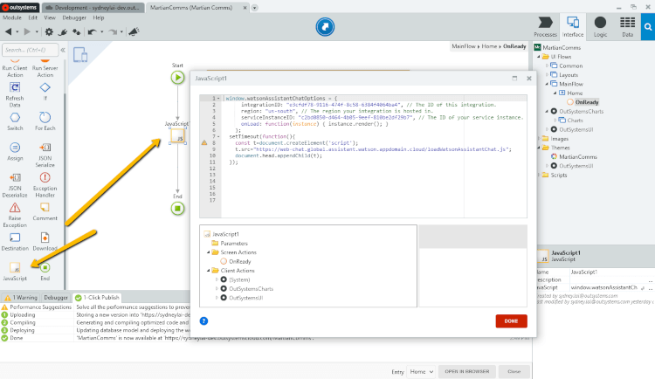
Task: Click the device preview icon on canvas
Action: pyautogui.click(x=80, y=55)
